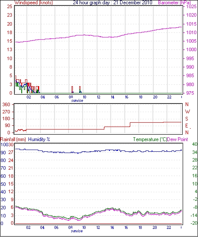Click the E compass direction label
Screen dimensions: 198x237
point(187,126)
